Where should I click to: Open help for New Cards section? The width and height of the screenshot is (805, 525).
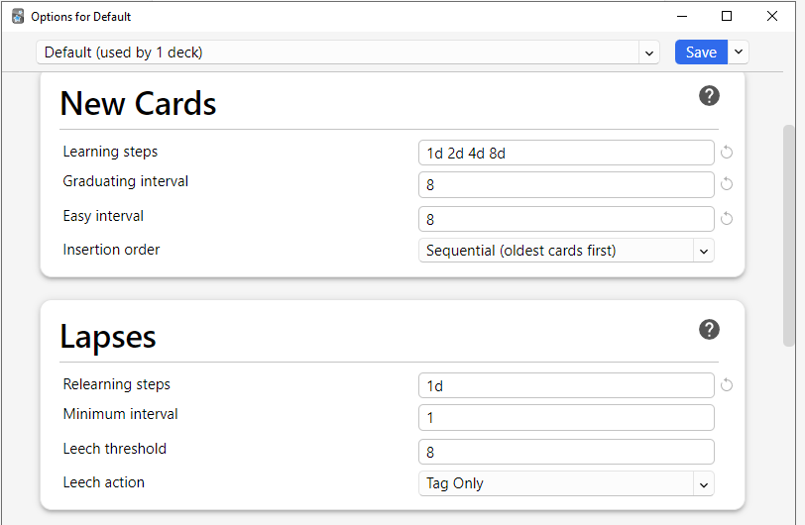(x=709, y=96)
